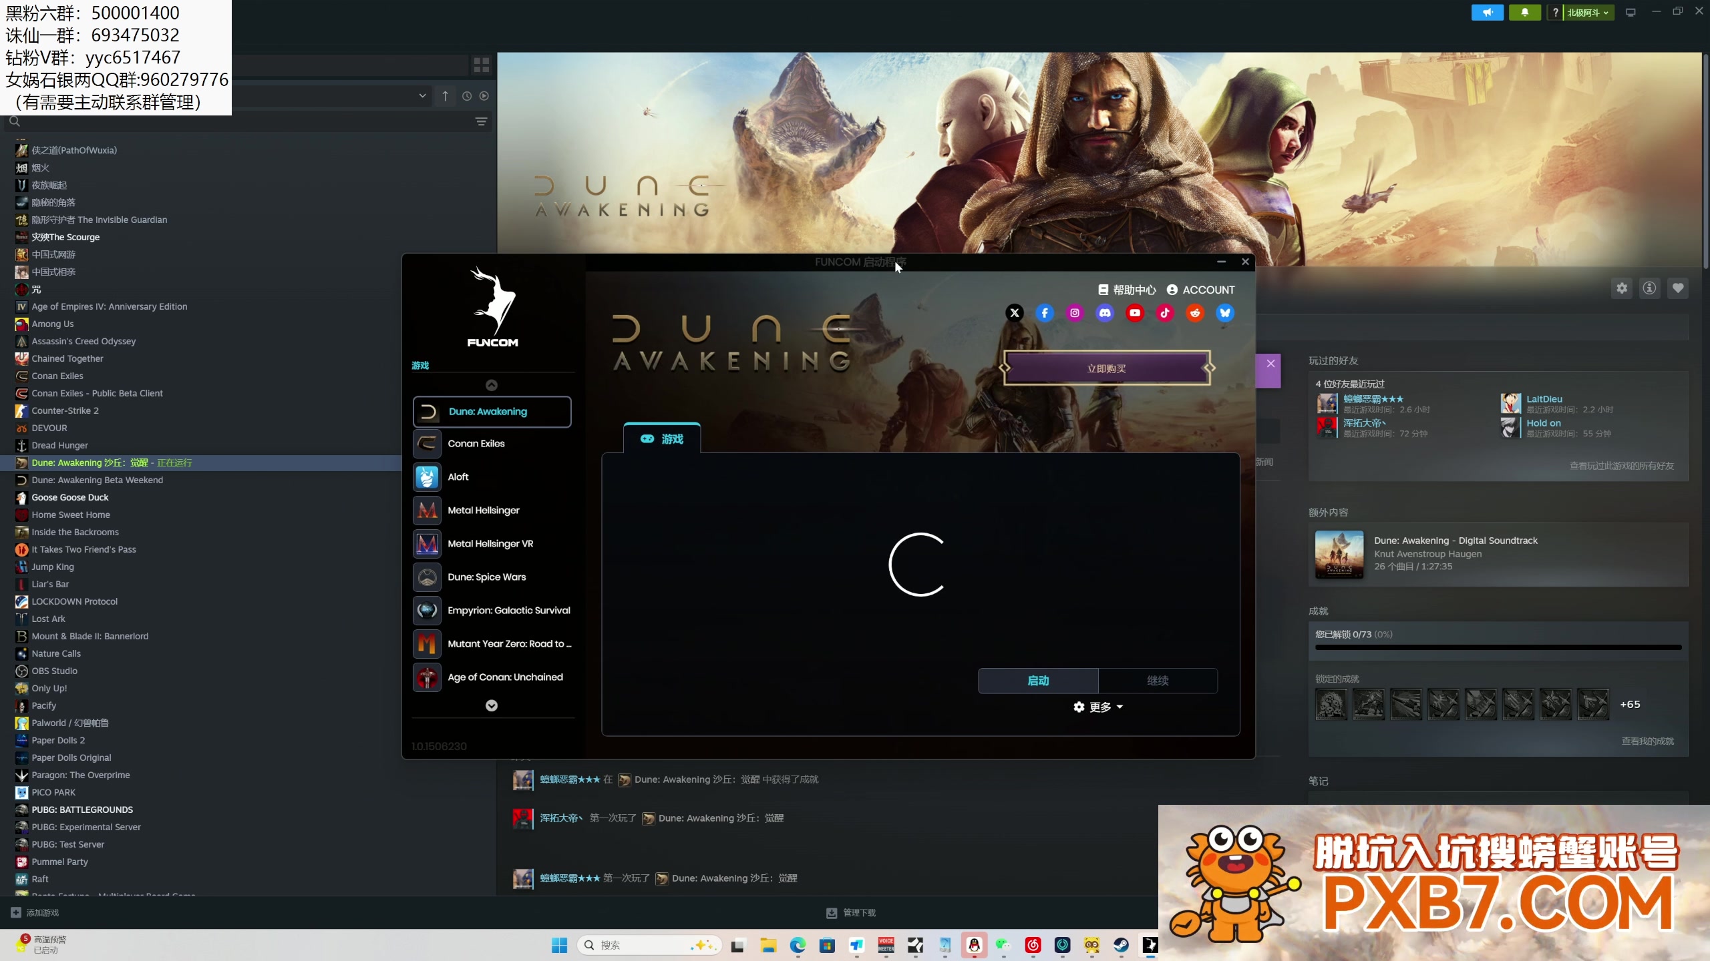The width and height of the screenshot is (1710, 961).
Task: Open Steam notifications bell icon
Action: pyautogui.click(x=1525, y=12)
